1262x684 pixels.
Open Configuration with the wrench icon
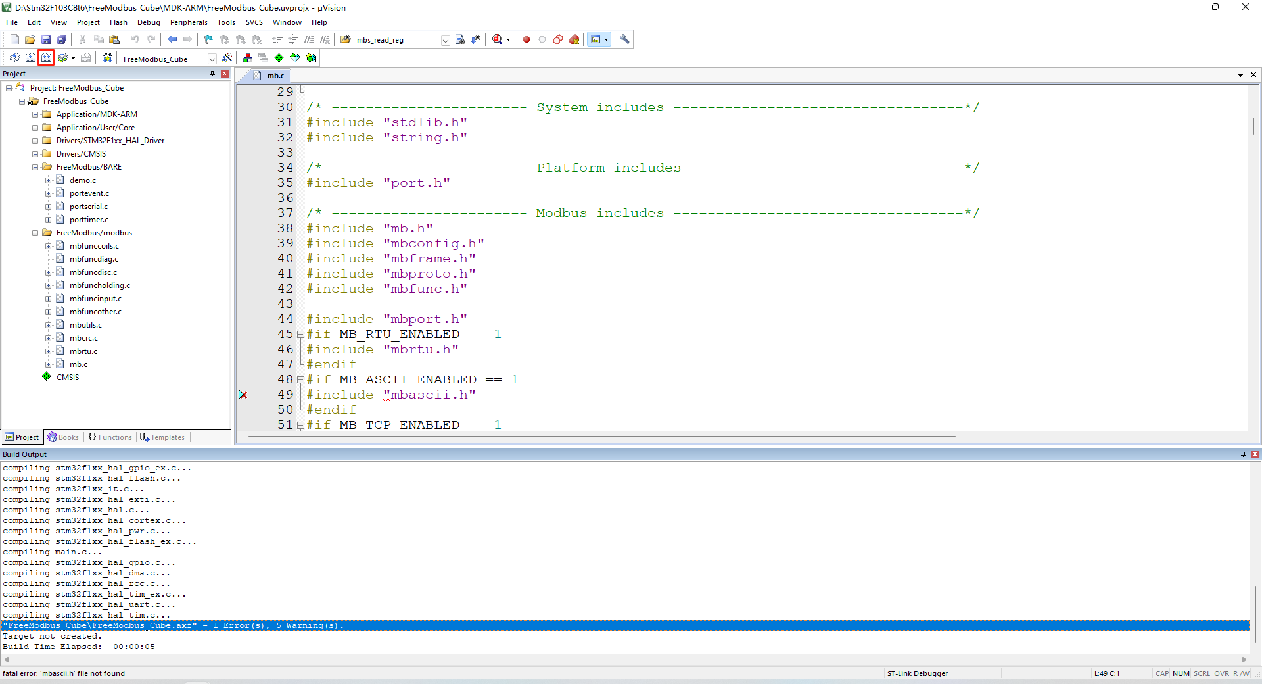pos(624,39)
